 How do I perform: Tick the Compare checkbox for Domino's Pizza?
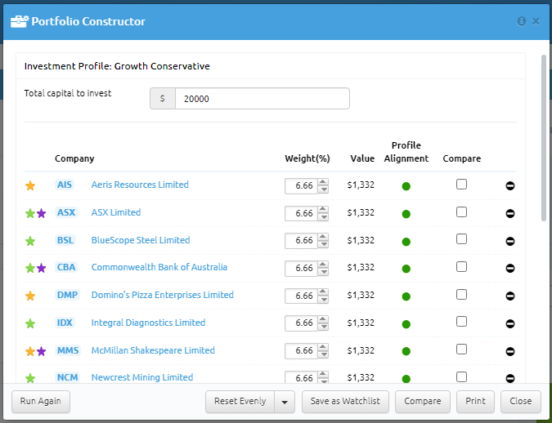point(461,294)
